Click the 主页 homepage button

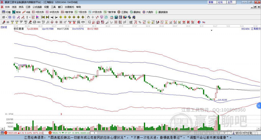click(x=231, y=2)
